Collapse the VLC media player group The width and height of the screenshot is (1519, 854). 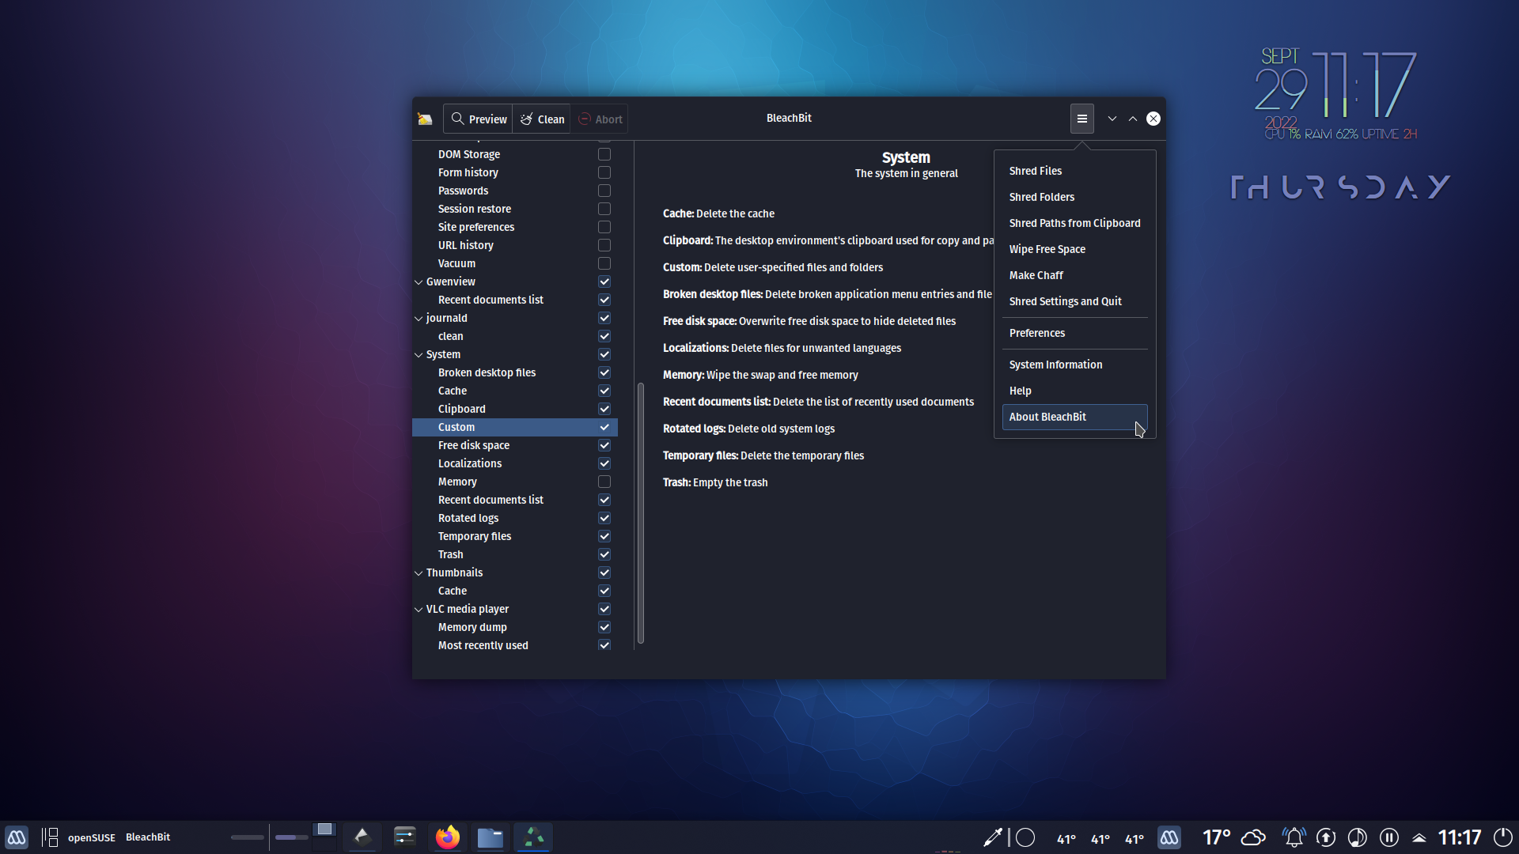(419, 609)
